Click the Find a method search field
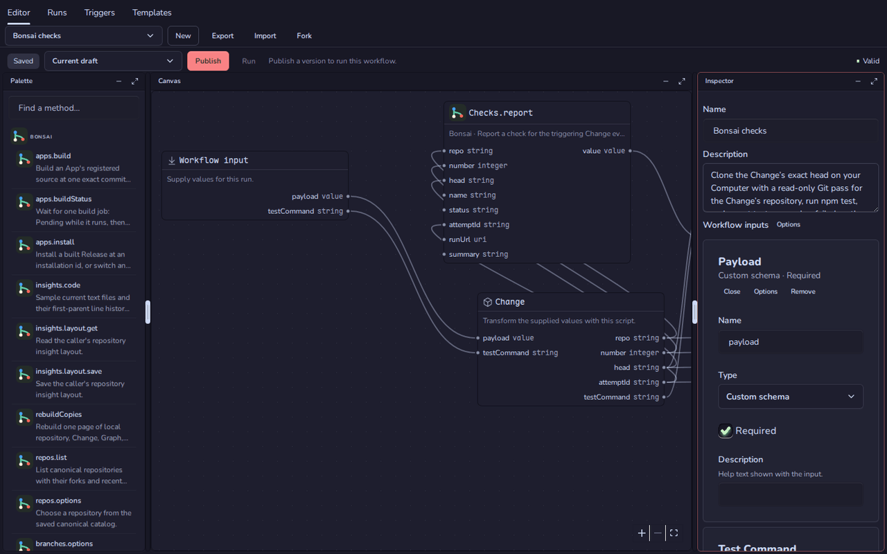This screenshot has width=887, height=554. tap(73, 108)
